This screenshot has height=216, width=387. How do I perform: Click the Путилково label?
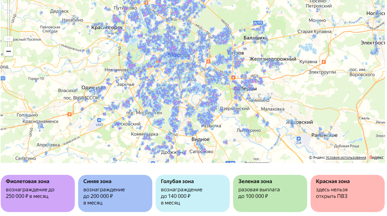[x=125, y=8]
